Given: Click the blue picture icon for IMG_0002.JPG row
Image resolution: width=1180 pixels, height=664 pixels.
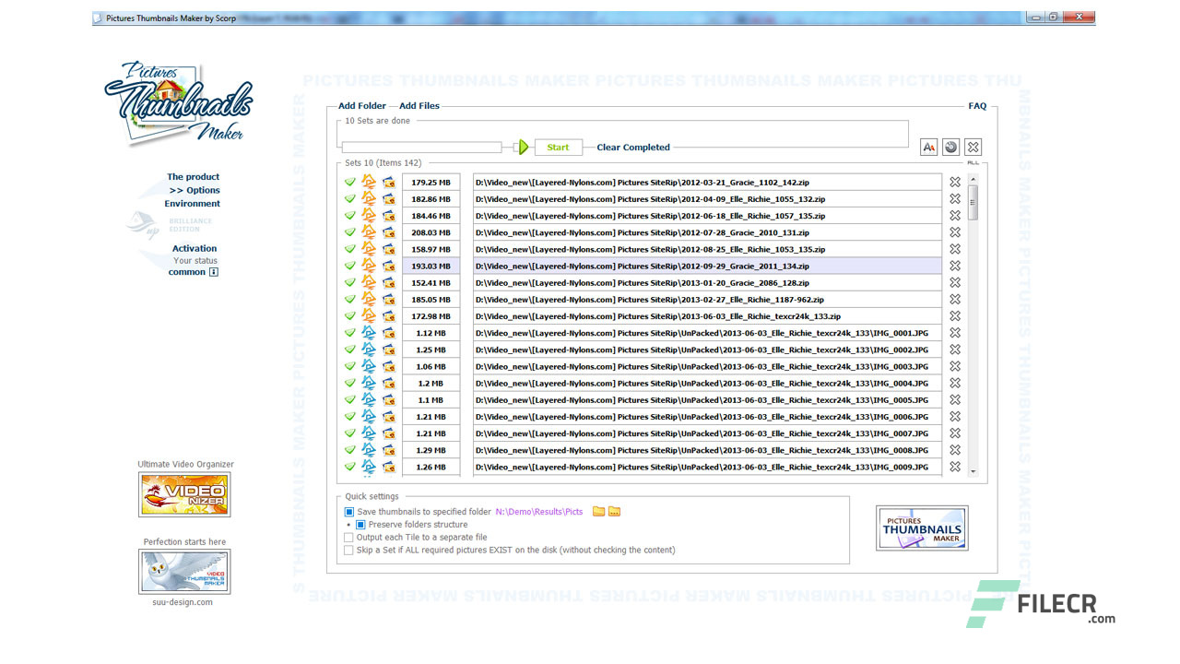Looking at the screenshot, I should [x=369, y=350].
